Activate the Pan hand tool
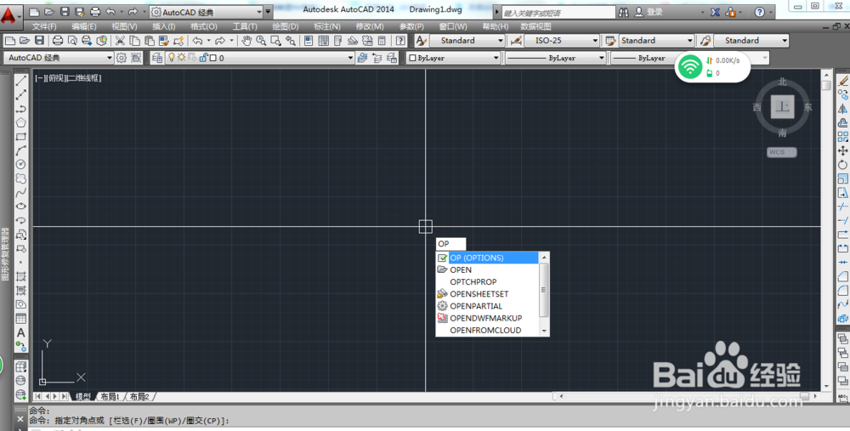 tap(246, 41)
